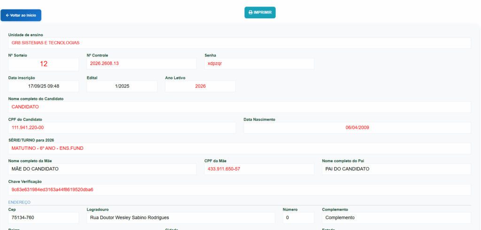
Task: Click the Edital field
Action: [122, 86]
